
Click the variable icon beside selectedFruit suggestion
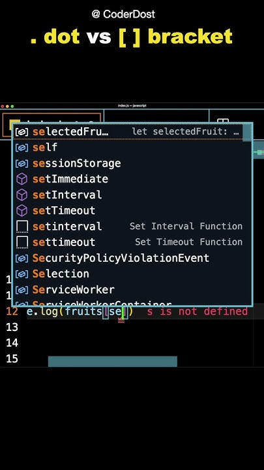pyautogui.click(x=22, y=132)
